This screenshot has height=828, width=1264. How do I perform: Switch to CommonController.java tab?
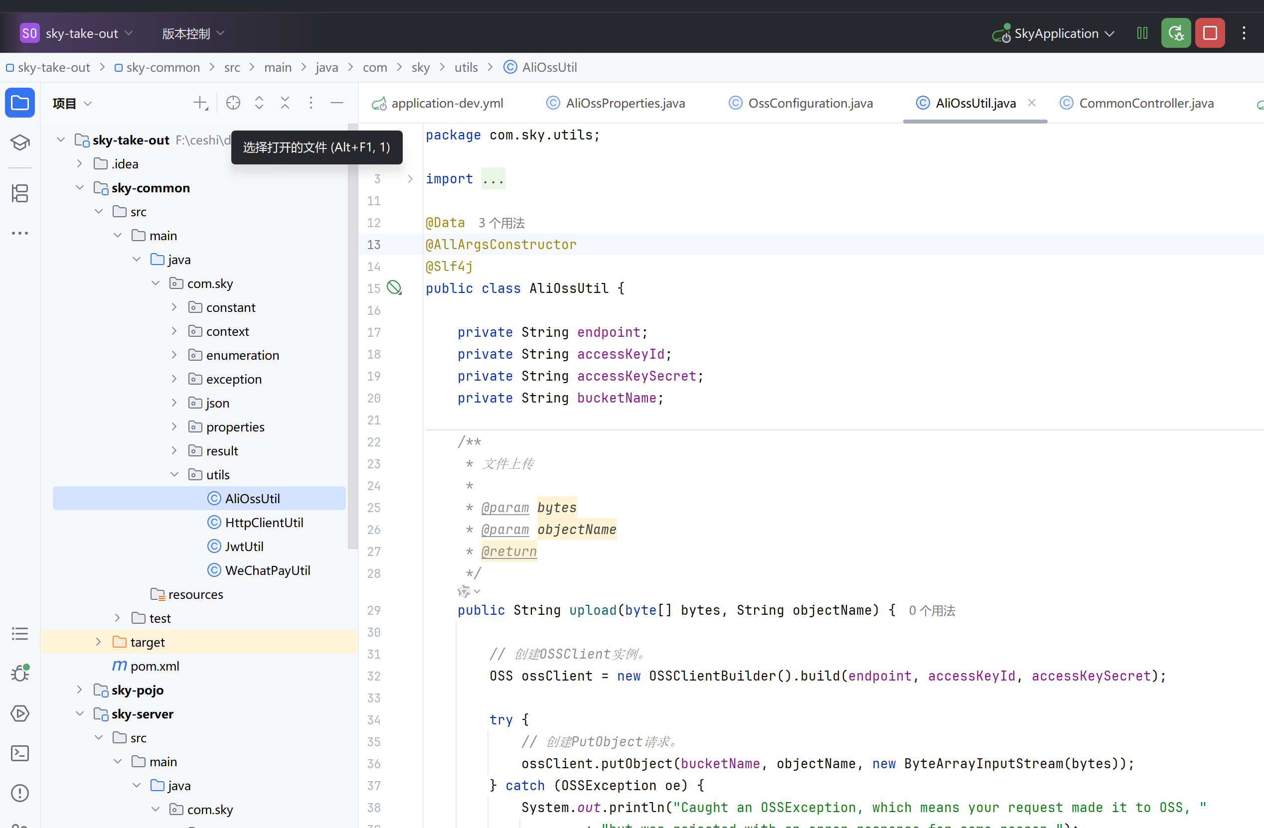(x=1137, y=103)
